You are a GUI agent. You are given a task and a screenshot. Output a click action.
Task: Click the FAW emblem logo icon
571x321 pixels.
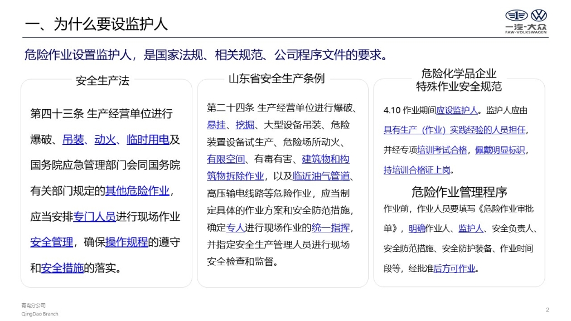(x=516, y=15)
